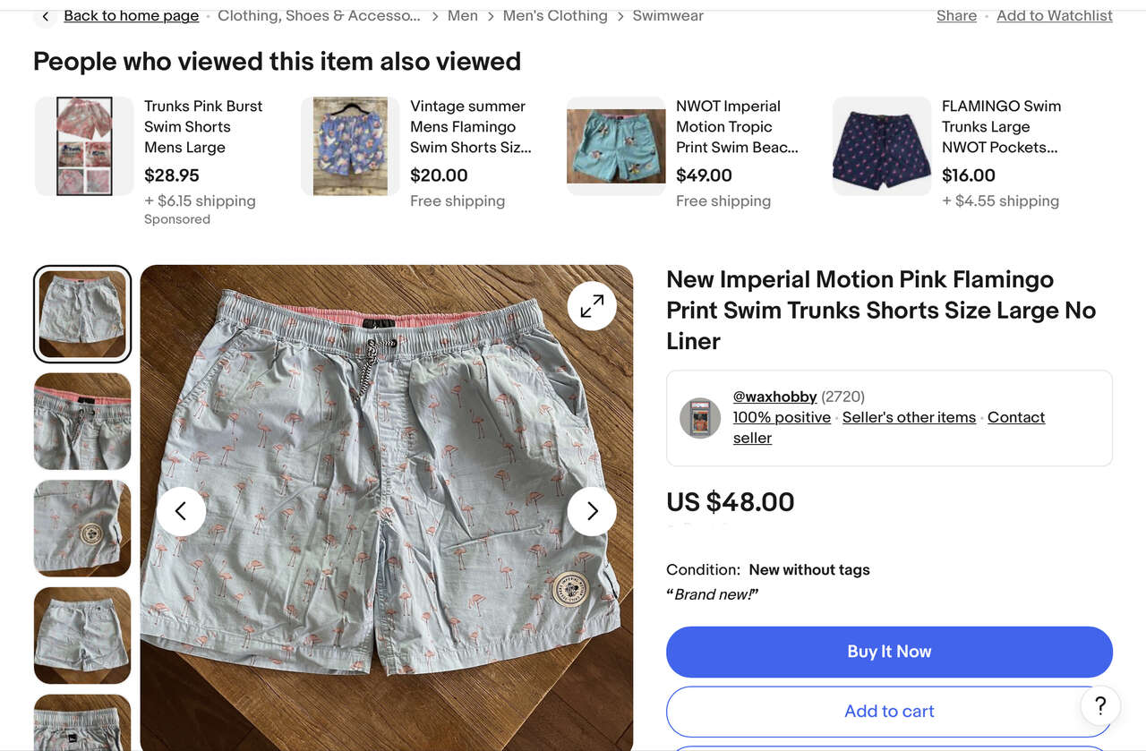Open the Trunks Pink Burst Swim Shorts listing
The width and height of the screenshot is (1146, 751).
pyautogui.click(x=203, y=126)
